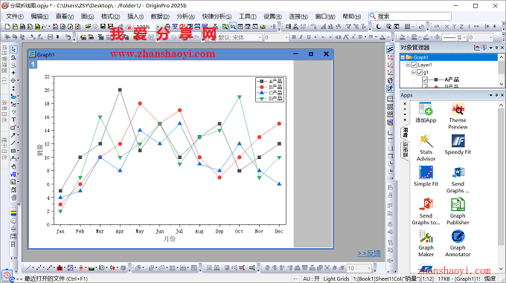Select the Arrow drawing tool

[x=13, y=135]
